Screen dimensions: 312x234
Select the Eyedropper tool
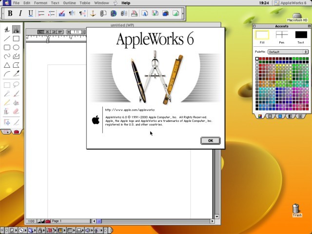(16, 74)
